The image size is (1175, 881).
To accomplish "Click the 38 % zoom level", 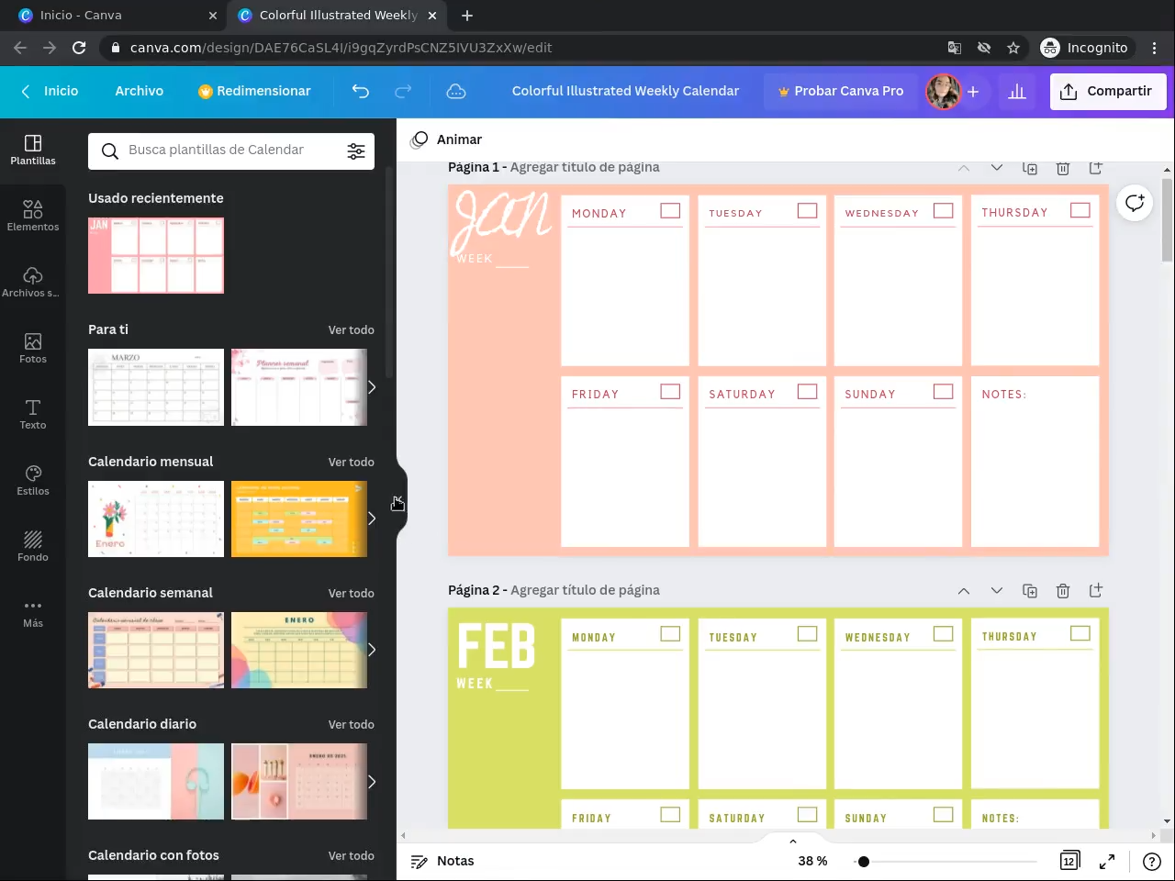I will 812,861.
